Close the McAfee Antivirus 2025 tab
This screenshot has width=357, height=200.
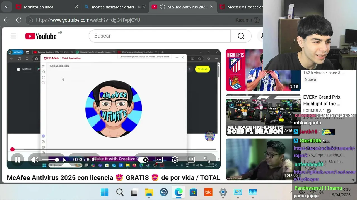pos(212,7)
